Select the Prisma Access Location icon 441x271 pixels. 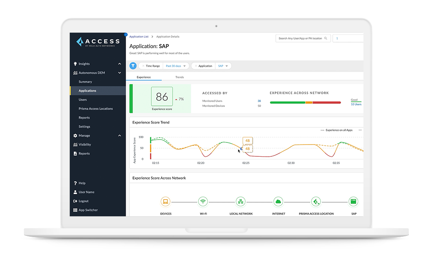coord(316,202)
